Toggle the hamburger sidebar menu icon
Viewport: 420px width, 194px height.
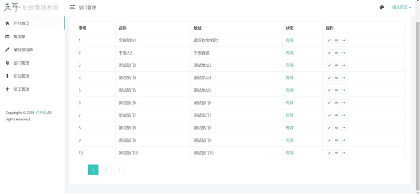point(72,7)
